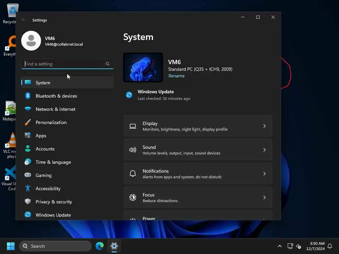Go back using the Settings back arrow

click(x=24, y=20)
